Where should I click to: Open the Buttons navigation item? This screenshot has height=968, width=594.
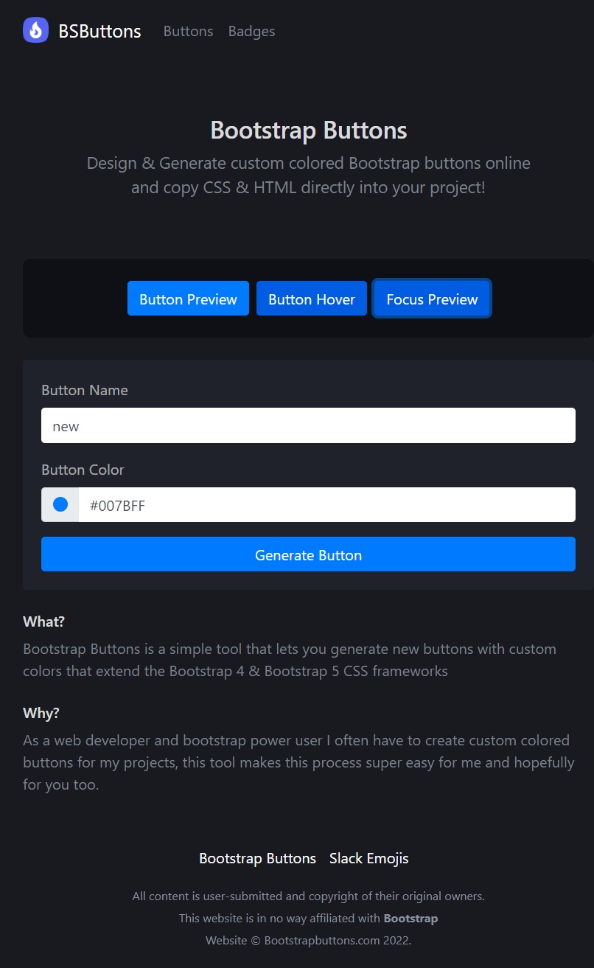pos(188,31)
